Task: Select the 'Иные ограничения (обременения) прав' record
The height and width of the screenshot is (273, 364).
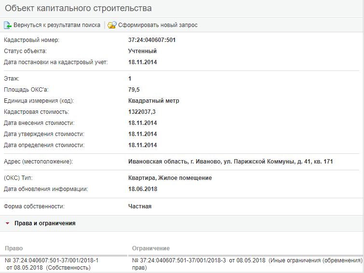Action: (247, 264)
